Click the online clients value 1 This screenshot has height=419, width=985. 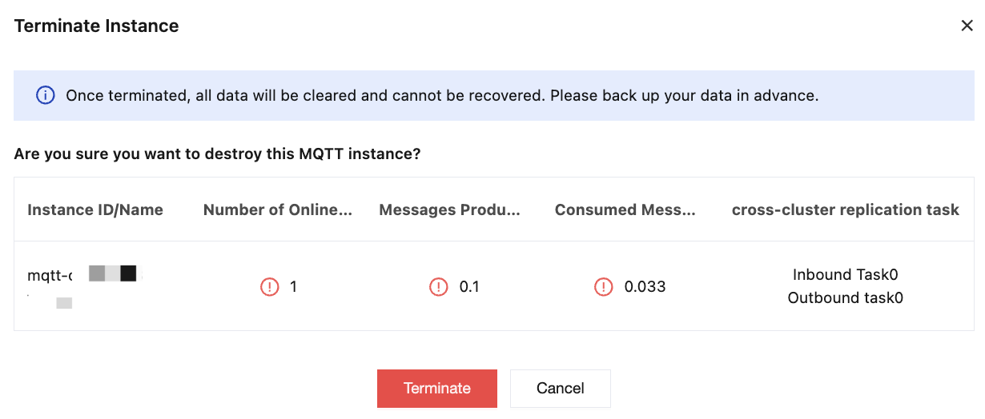click(294, 286)
